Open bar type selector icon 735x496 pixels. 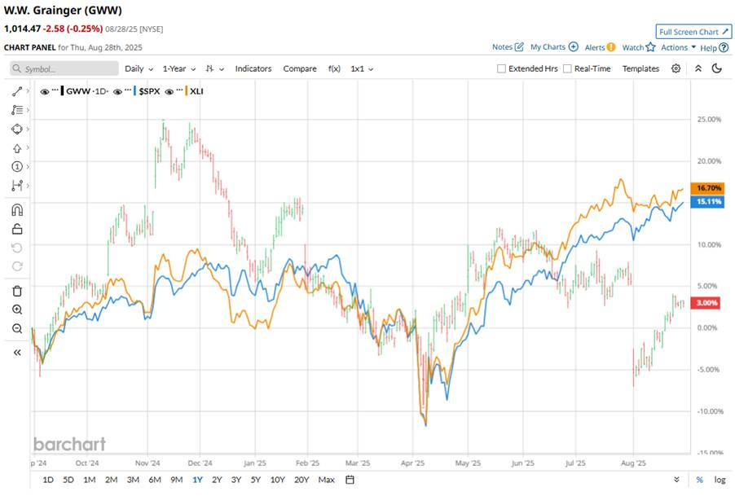[x=209, y=69]
